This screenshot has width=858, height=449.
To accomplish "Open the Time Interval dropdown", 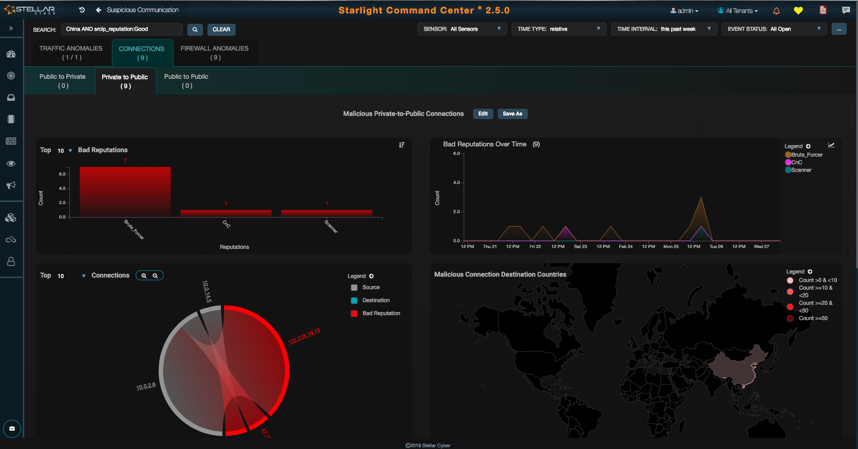I will [664, 29].
